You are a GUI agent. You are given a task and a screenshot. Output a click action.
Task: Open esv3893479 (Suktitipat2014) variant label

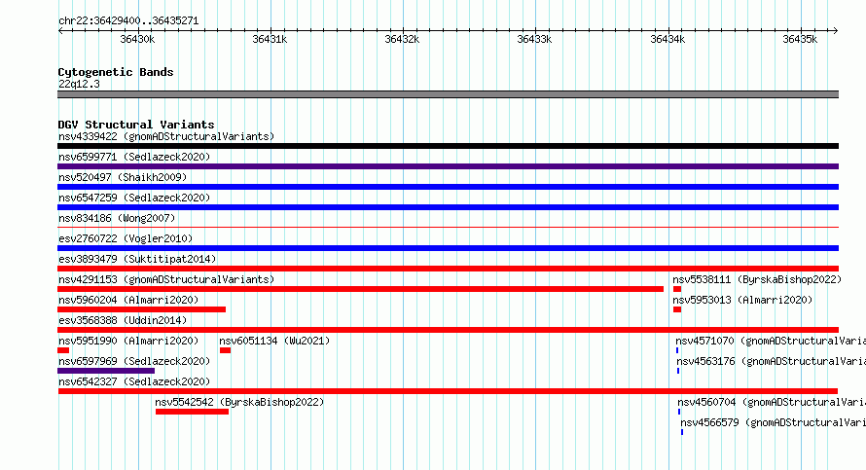137,259
